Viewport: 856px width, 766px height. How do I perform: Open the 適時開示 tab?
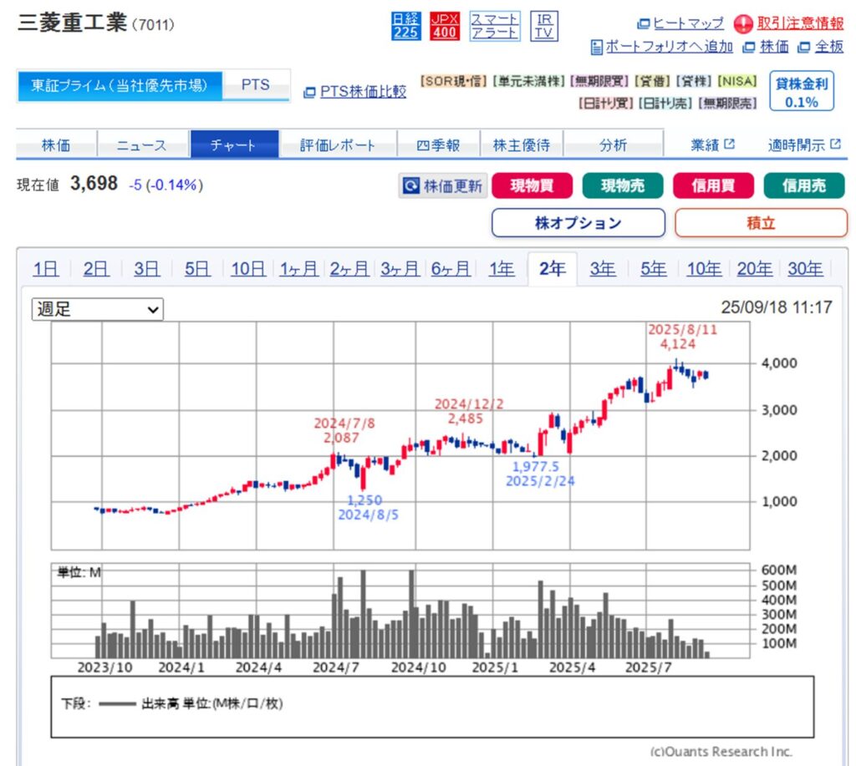coord(803,145)
